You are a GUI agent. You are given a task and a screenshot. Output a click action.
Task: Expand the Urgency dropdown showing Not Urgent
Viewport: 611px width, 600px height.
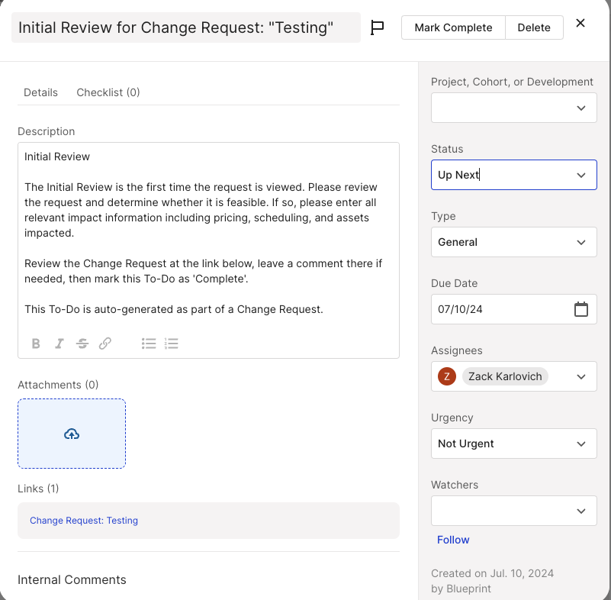513,444
